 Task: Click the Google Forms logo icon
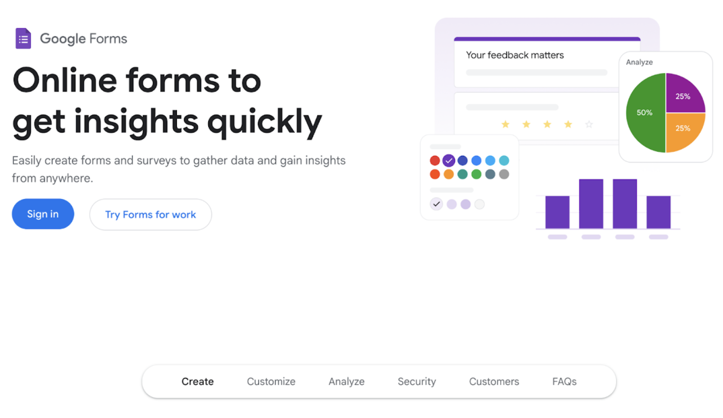tap(23, 38)
